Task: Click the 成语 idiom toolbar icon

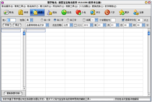Action: click(x=37, y=12)
